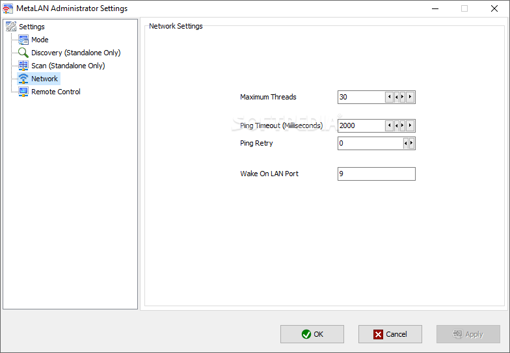Click the Scan (Standalone Only) tree icon
The image size is (510, 353).
23,66
